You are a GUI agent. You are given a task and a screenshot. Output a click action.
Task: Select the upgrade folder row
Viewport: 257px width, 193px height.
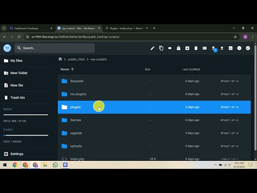coord(154,133)
